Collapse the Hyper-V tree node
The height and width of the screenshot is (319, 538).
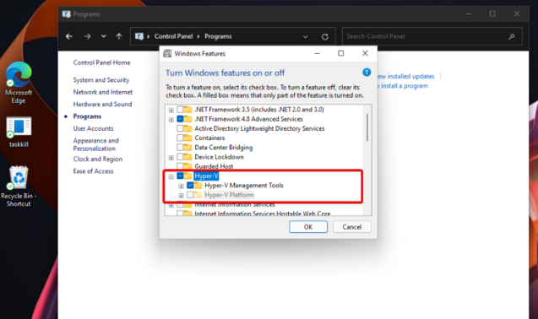pyautogui.click(x=171, y=176)
